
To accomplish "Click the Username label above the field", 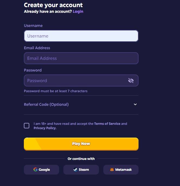I will 33,26.
